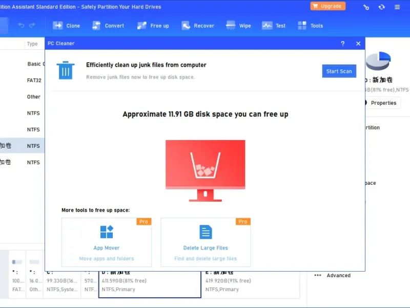
Task: Click the orange Upgrade button
Action: (x=328, y=6)
